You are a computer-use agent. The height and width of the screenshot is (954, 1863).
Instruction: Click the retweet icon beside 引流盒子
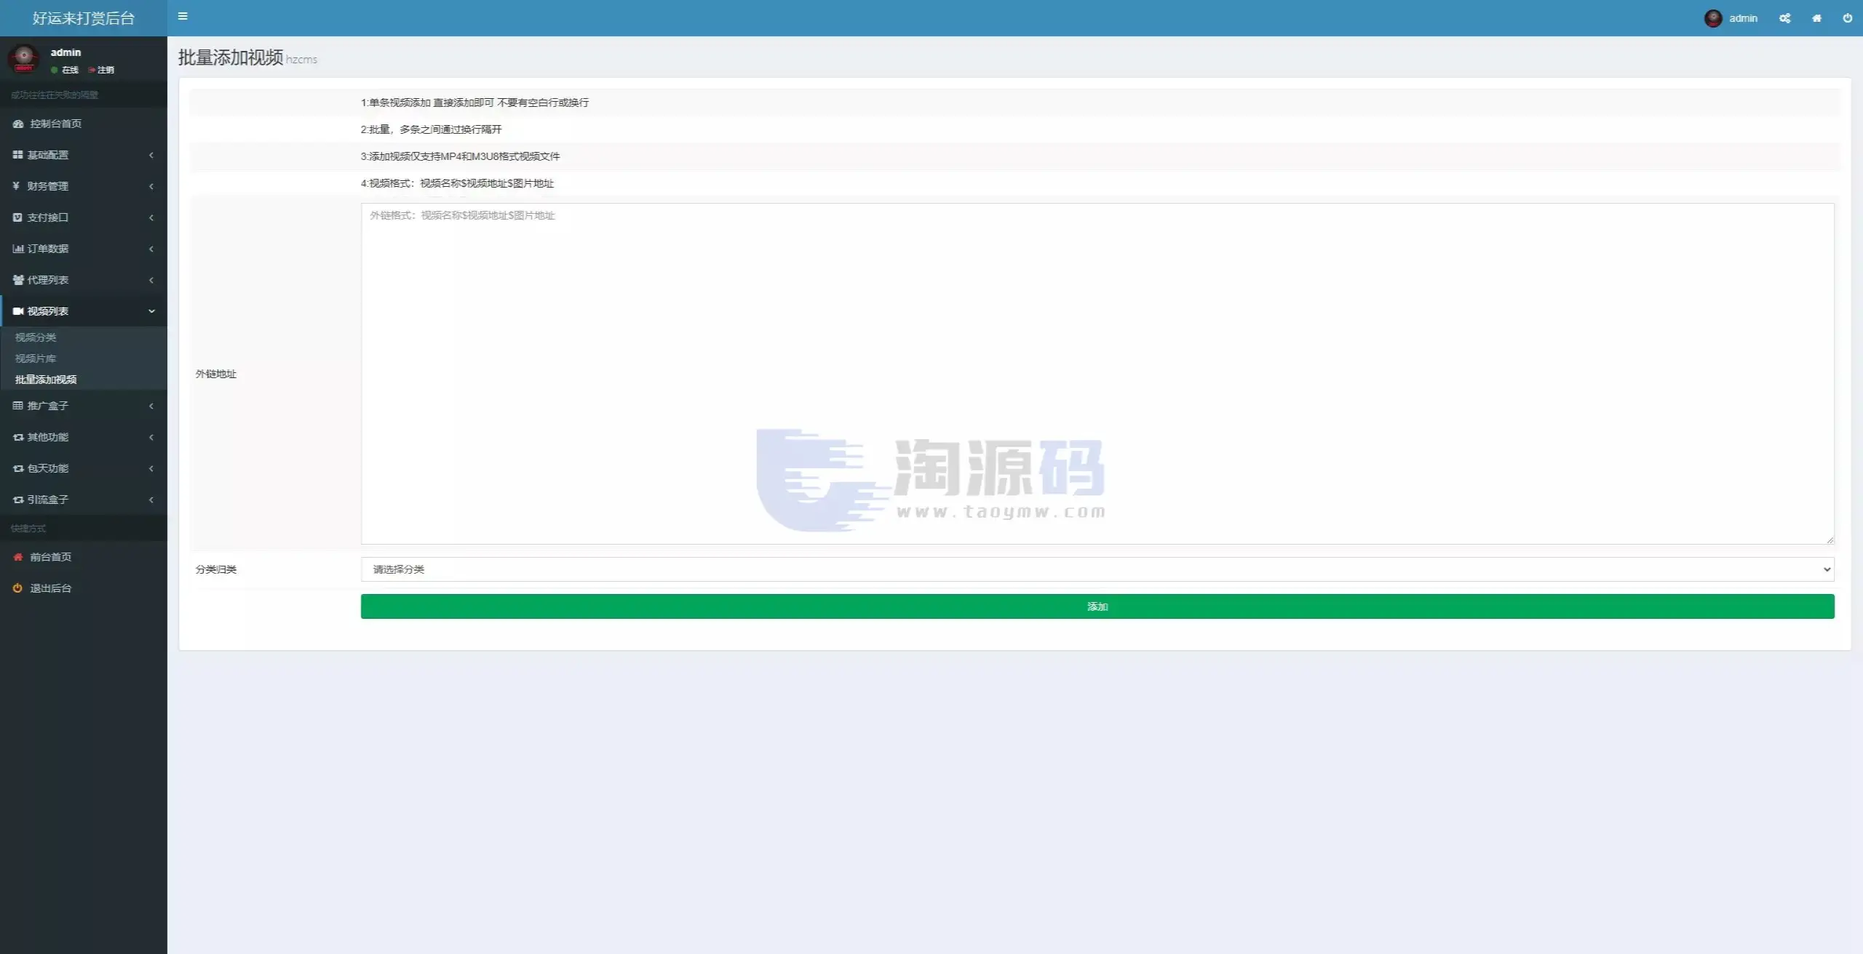18,500
